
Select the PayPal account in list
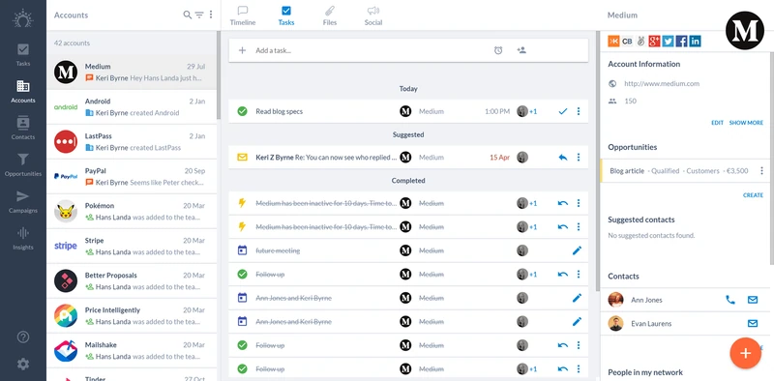point(132,177)
